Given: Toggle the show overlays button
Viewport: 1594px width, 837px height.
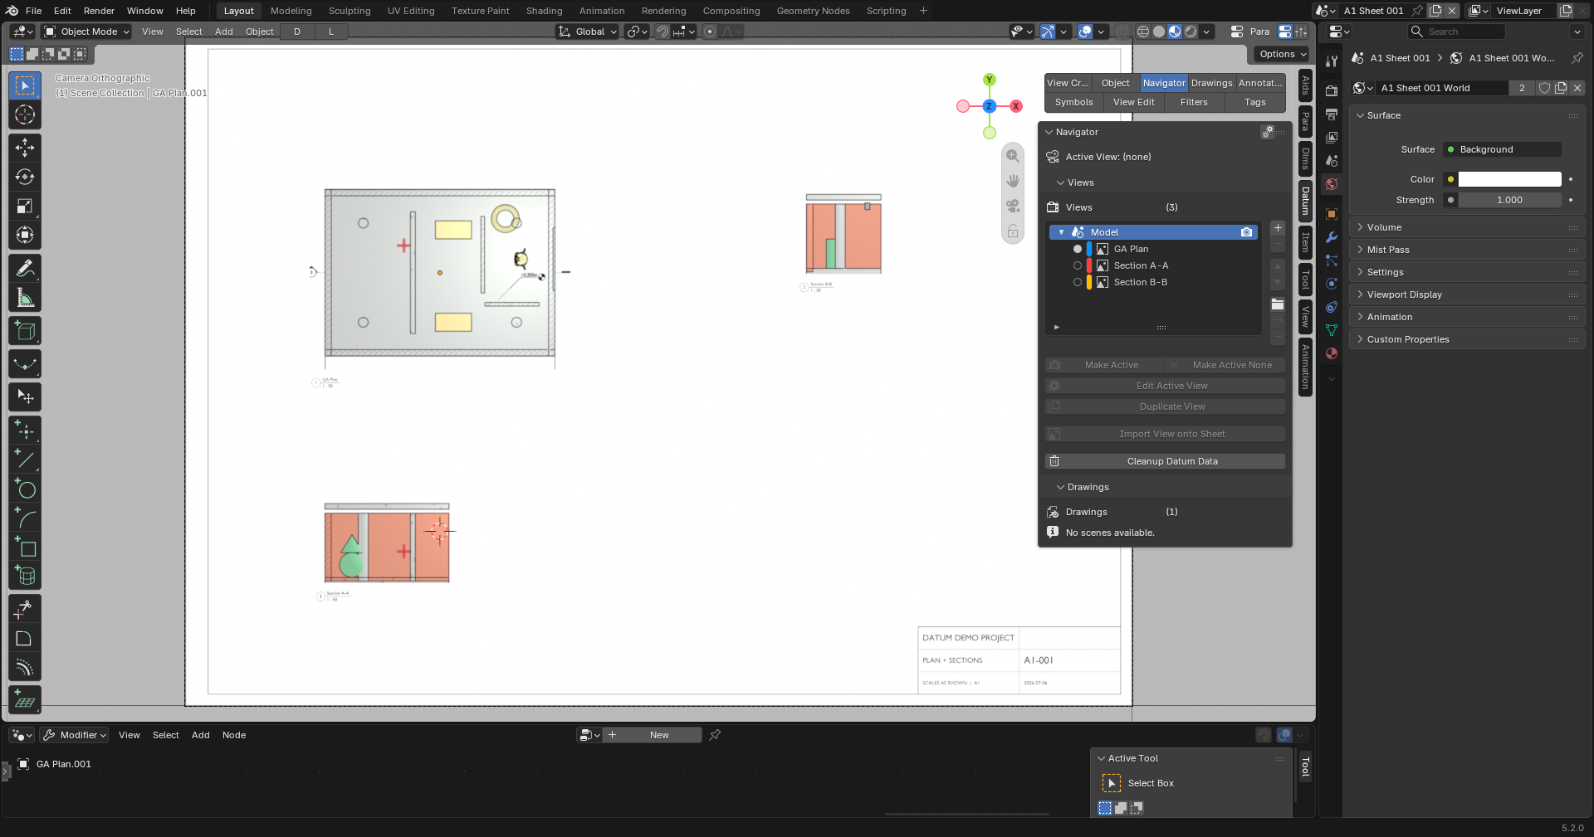Looking at the screenshot, I should coord(1085,32).
